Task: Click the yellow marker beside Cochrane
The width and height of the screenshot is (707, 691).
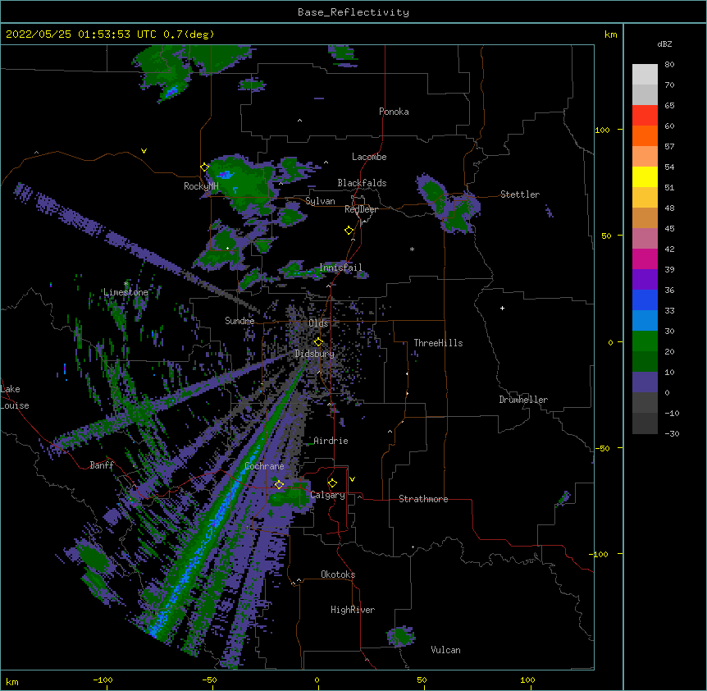Action: click(279, 484)
